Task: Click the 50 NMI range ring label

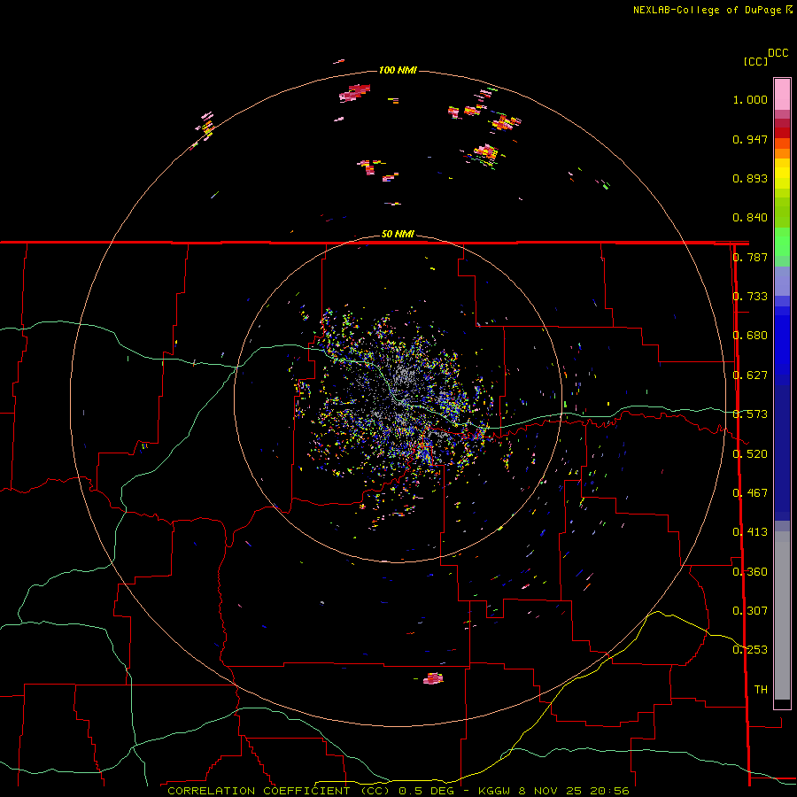Action: [398, 234]
